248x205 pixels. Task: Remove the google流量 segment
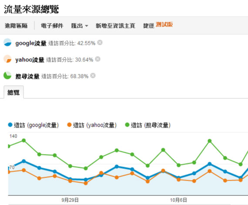click(x=100, y=42)
